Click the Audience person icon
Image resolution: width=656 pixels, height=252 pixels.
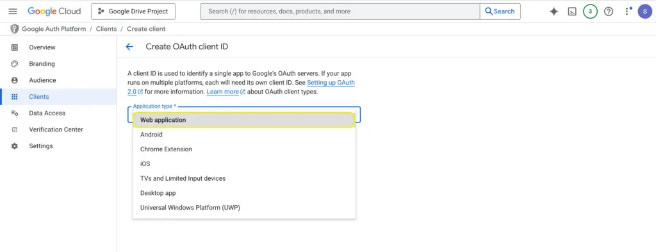pyautogui.click(x=15, y=80)
